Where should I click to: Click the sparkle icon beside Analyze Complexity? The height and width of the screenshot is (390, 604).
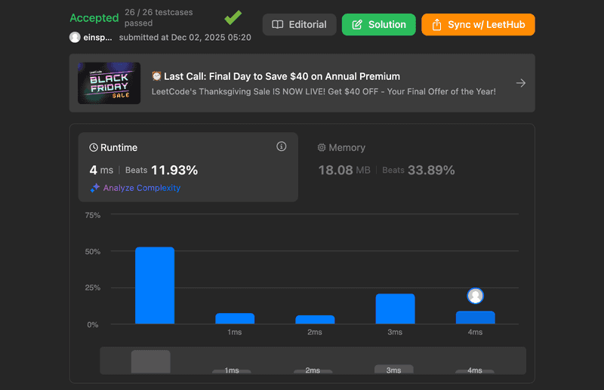point(95,188)
